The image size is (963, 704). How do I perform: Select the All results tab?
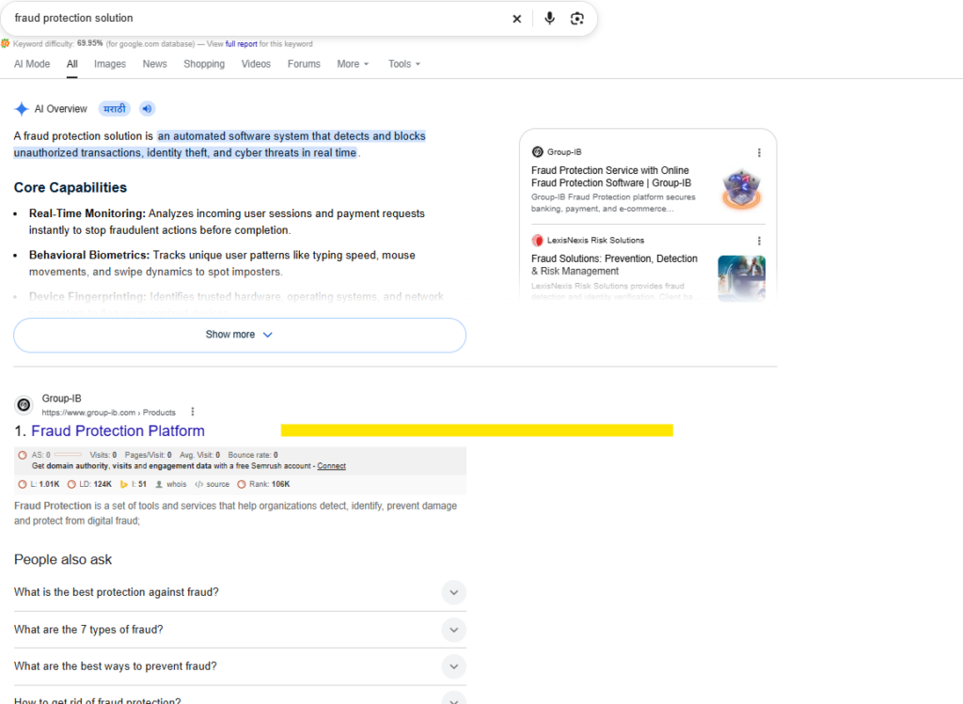click(x=71, y=64)
